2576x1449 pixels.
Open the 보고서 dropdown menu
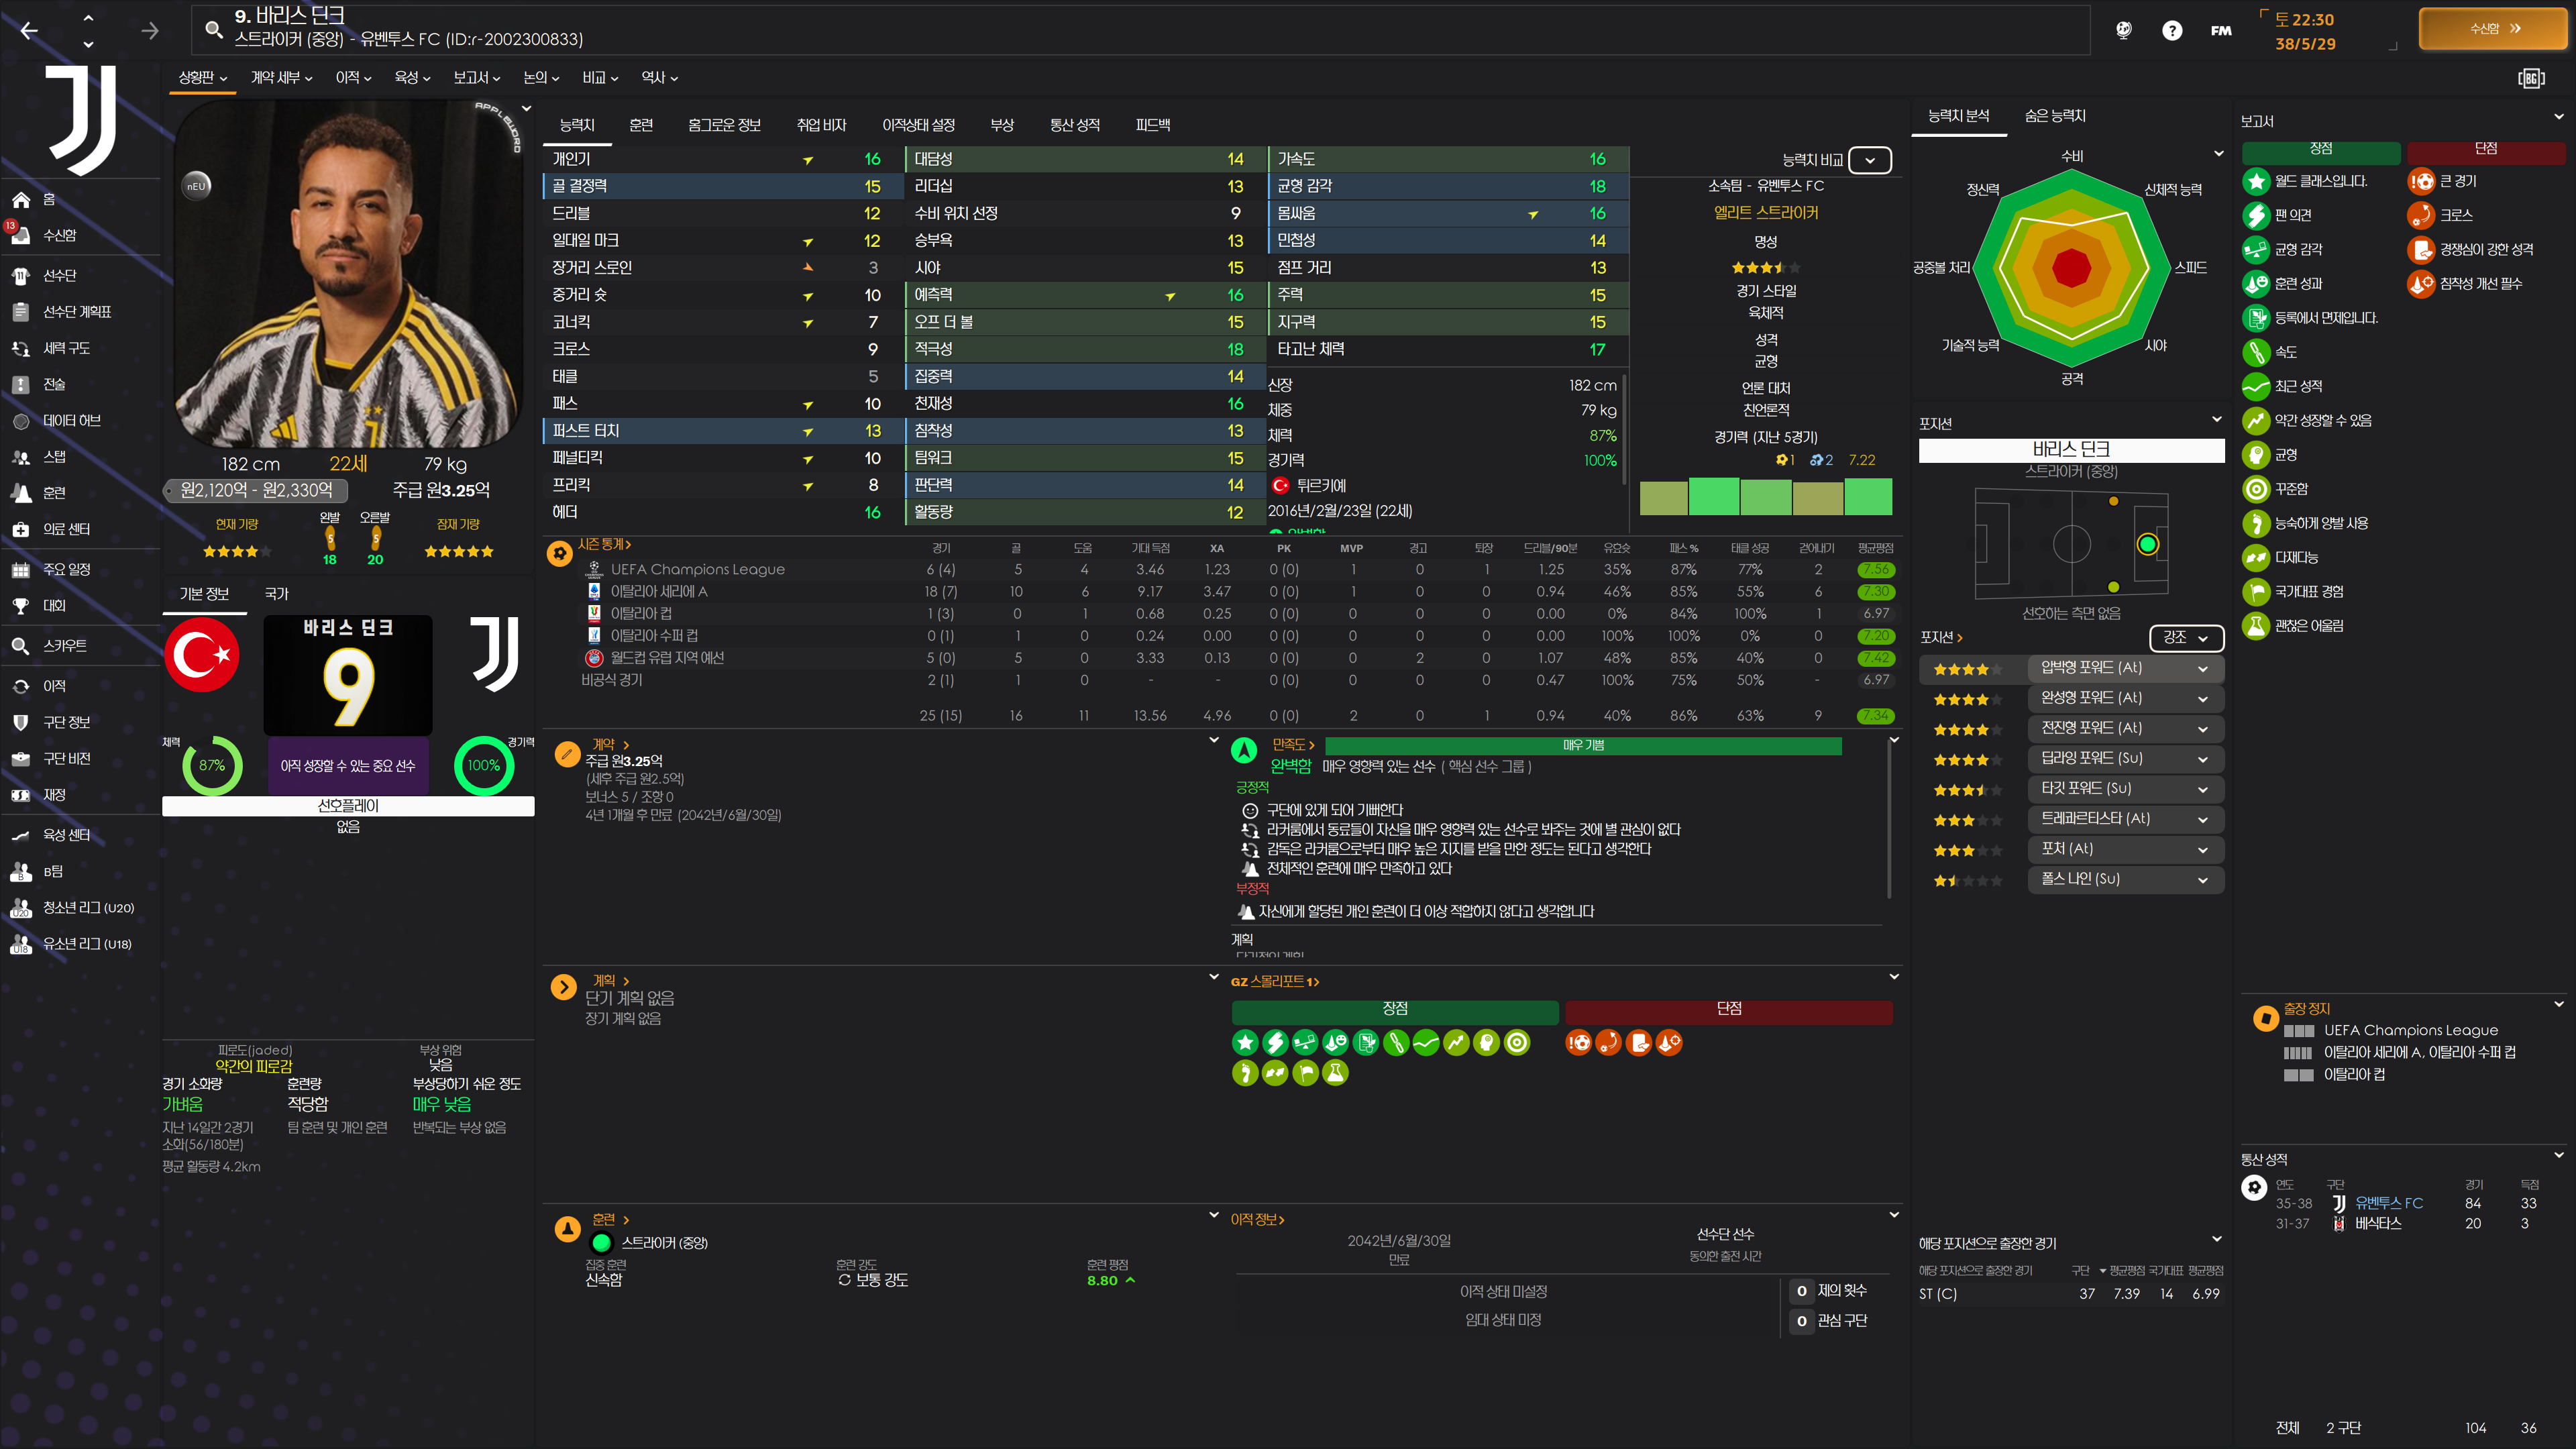(477, 77)
